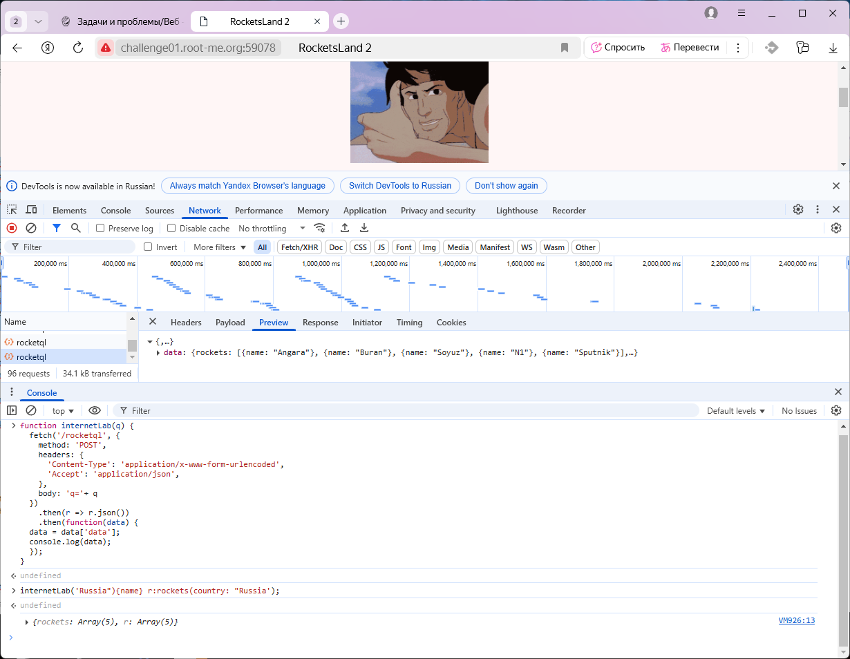
Task: Click the console vertical scrollbar thumb
Action: 843,542
